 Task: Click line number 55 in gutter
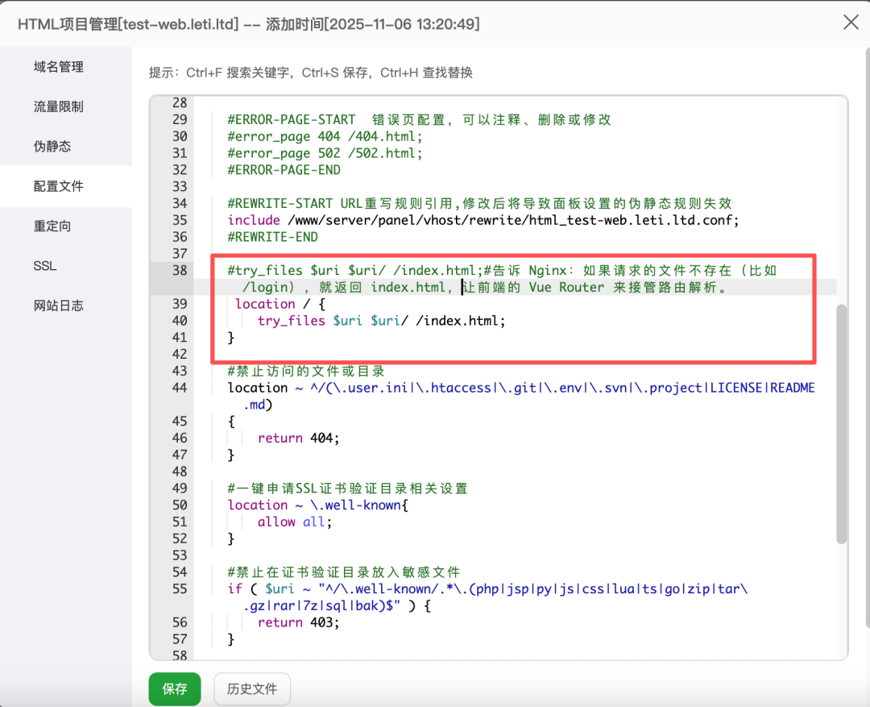(x=179, y=589)
